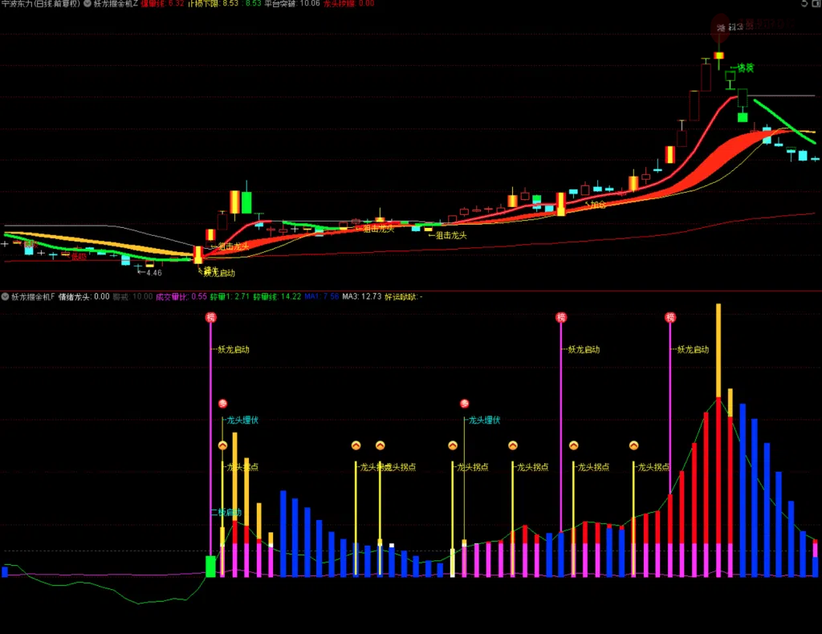Select the 宁波东力(日线.前复权) chart title
The height and width of the screenshot is (634, 822).
pyautogui.click(x=41, y=3)
